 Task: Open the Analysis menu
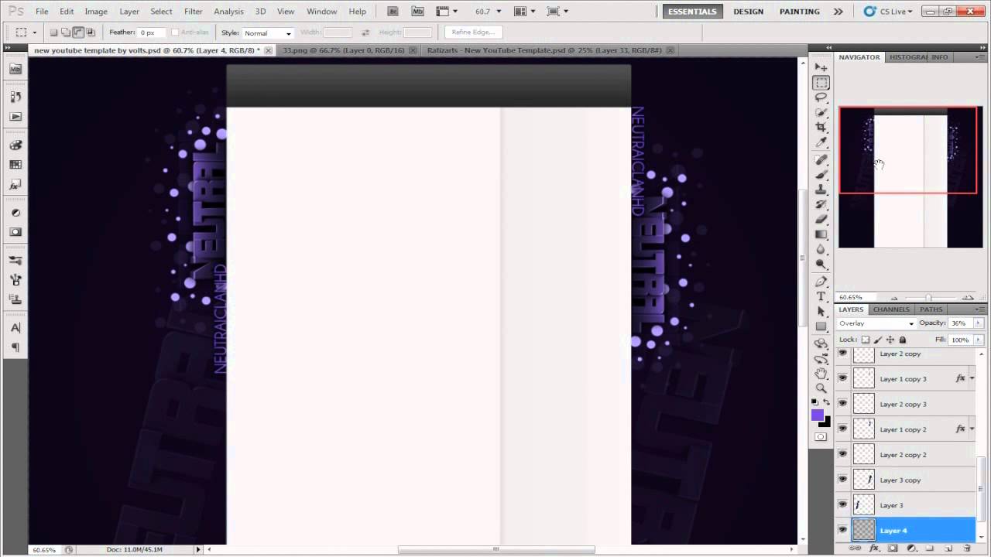[x=228, y=12]
